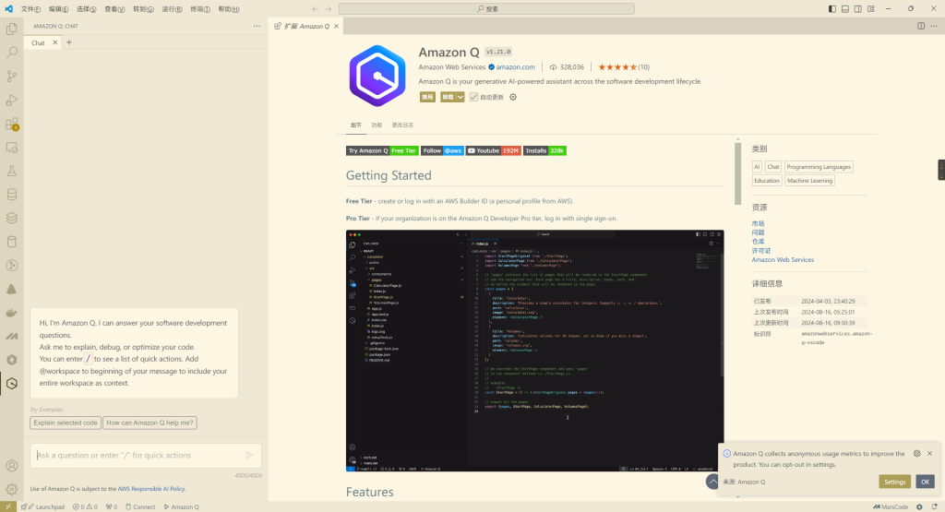Viewport: 945px width, 512px height.
Task: Click notification Settings button
Action: tap(894, 482)
